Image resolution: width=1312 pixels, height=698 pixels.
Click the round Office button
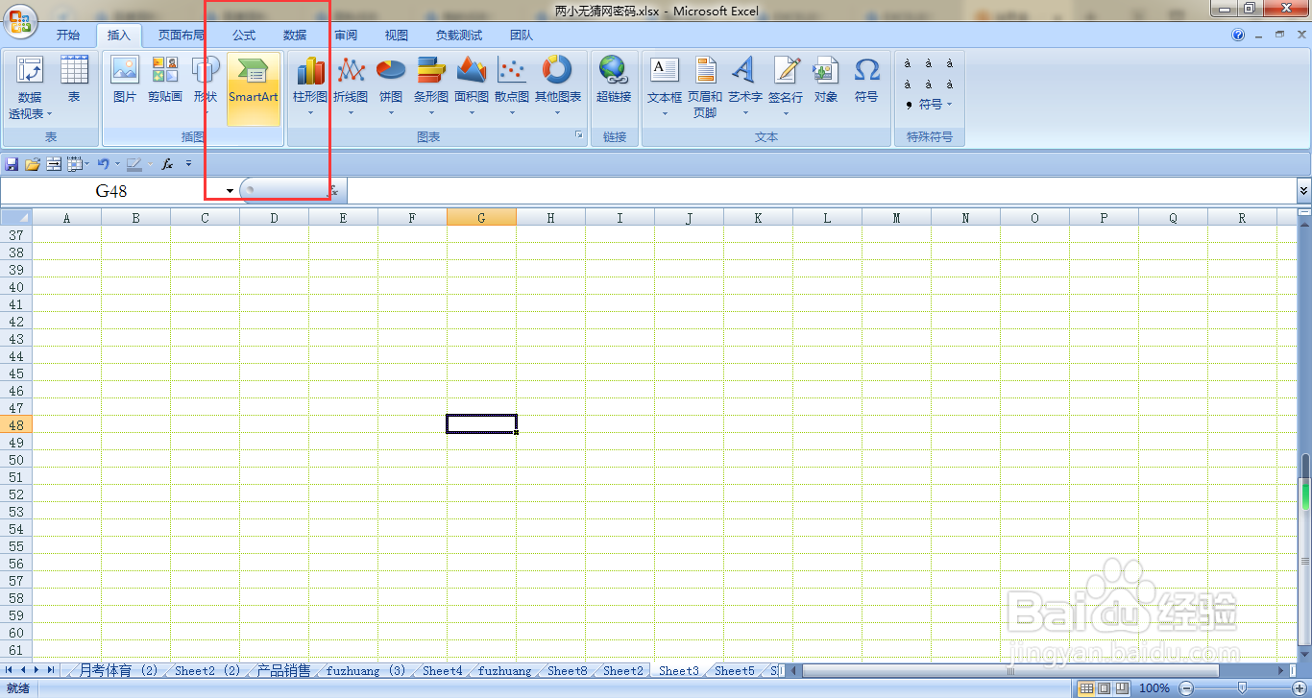tap(18, 19)
